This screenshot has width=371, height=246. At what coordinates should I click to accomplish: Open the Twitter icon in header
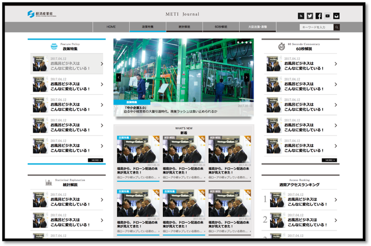[310, 16]
